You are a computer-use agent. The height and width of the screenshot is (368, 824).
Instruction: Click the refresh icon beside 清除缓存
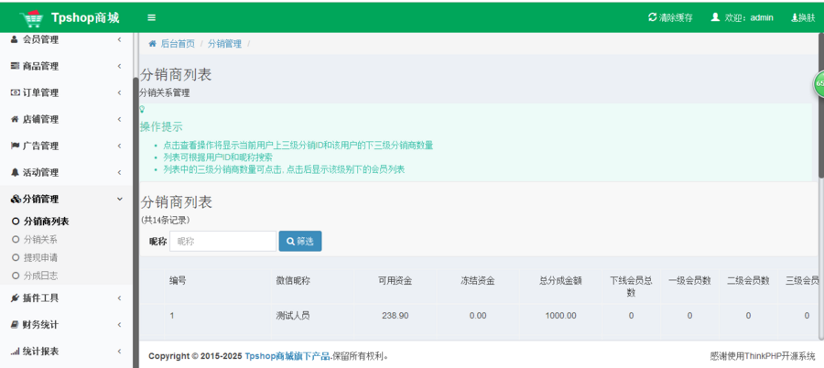[653, 16]
